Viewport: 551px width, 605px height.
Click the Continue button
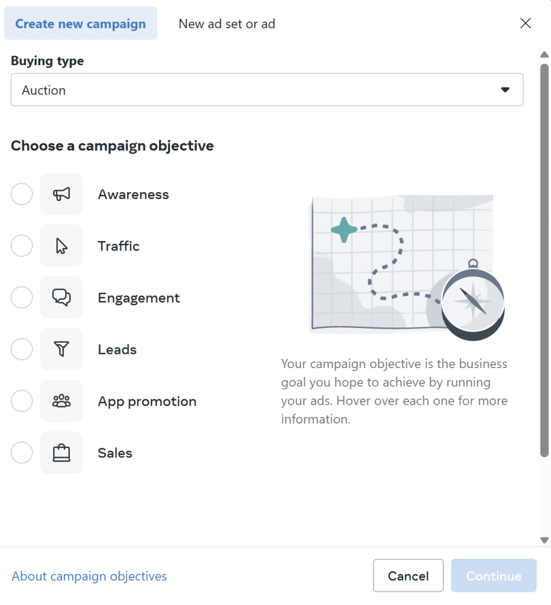pos(494,576)
